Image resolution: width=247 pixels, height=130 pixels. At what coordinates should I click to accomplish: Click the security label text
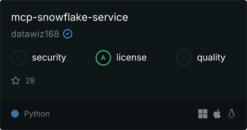pyautogui.click(x=49, y=58)
